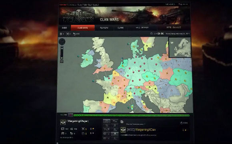Image resolution: width=232 pixels, height=144 pixels.
Task: Click the World of Tanks logo
Action: [78, 16]
